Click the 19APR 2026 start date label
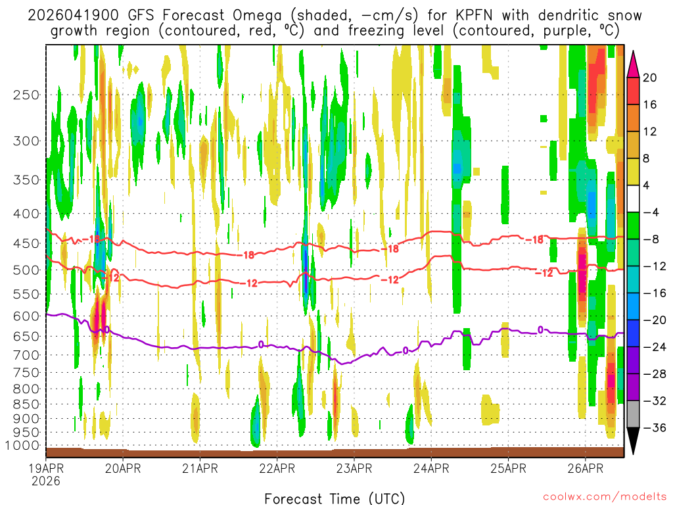The height and width of the screenshot is (505, 673). (x=45, y=474)
